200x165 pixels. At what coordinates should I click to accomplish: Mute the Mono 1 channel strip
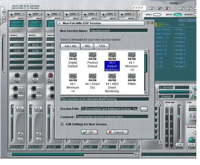click(20, 133)
